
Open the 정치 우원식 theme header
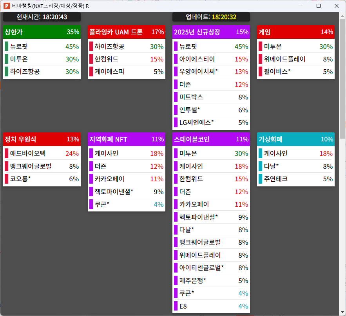42,139
